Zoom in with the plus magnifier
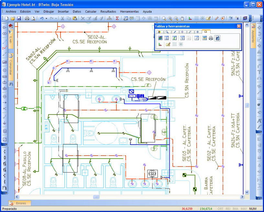 (170, 18)
